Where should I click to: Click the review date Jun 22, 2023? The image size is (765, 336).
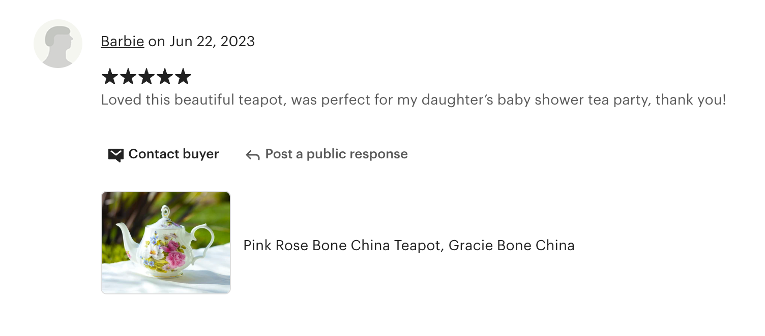[x=212, y=41]
